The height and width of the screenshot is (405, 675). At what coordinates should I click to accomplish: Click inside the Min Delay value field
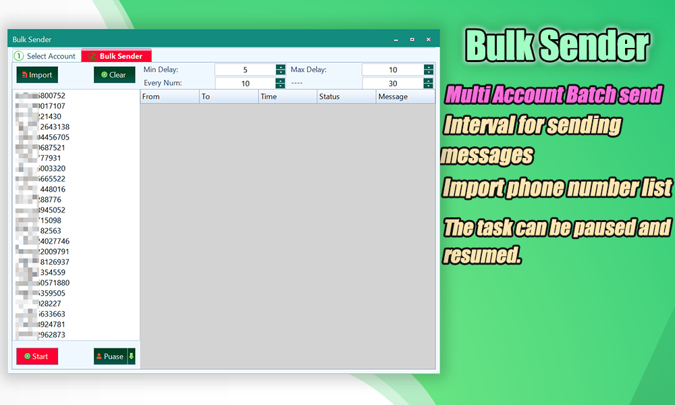point(246,69)
